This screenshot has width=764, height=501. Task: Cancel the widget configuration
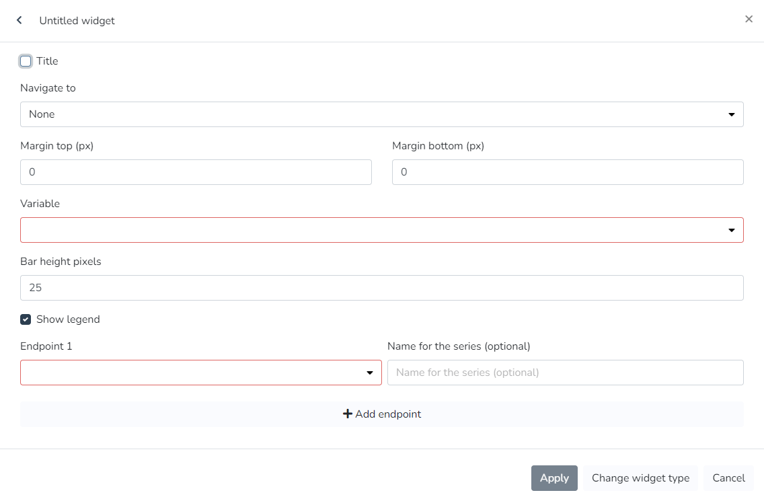coord(728,478)
